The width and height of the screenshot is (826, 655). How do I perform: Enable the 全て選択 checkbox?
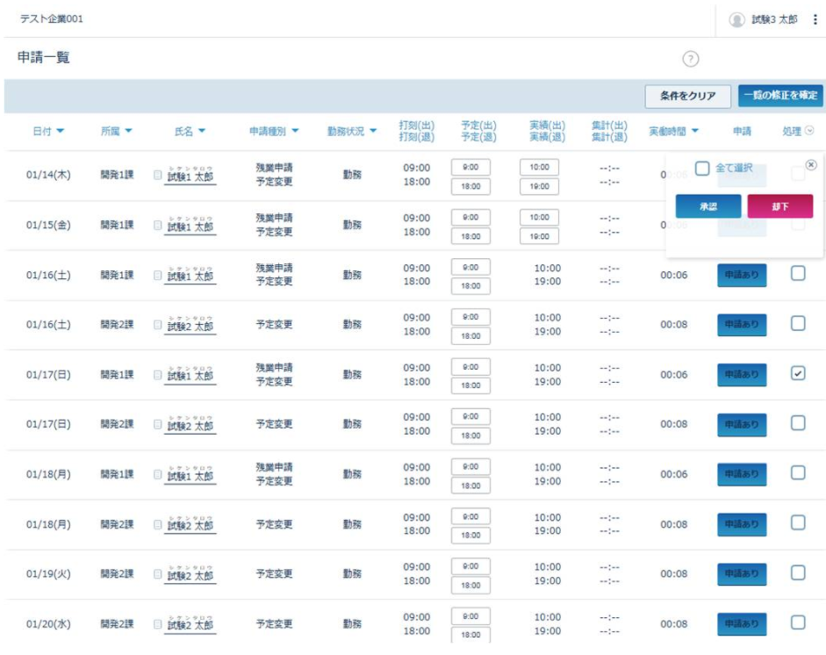click(x=702, y=168)
